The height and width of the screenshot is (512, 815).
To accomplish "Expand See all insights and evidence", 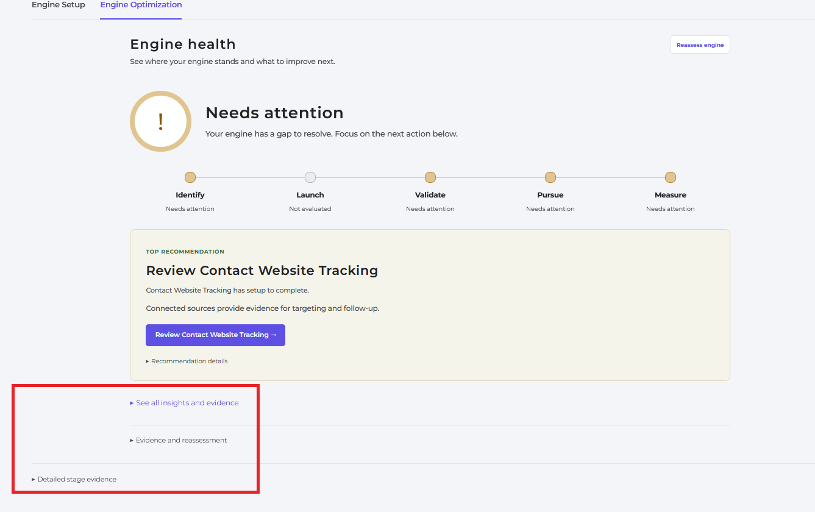I will tap(184, 403).
